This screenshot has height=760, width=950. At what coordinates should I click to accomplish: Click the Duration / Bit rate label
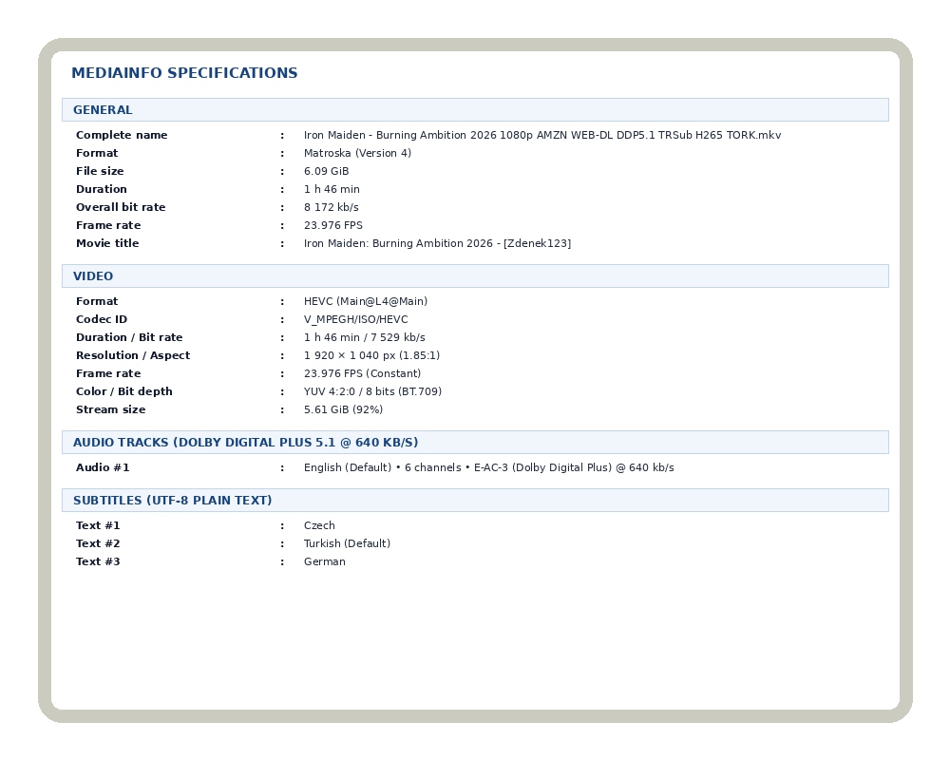pyautogui.click(x=129, y=337)
